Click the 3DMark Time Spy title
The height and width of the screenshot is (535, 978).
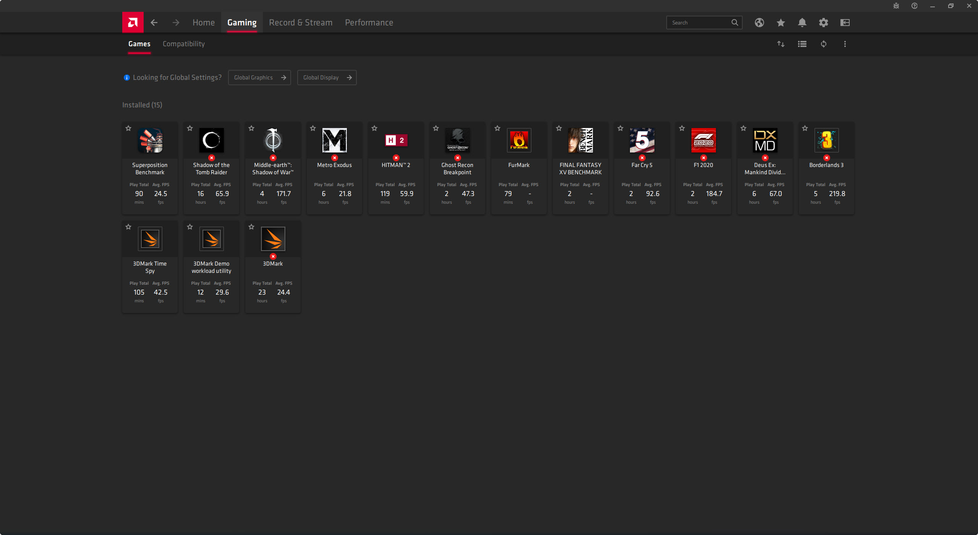tap(150, 267)
